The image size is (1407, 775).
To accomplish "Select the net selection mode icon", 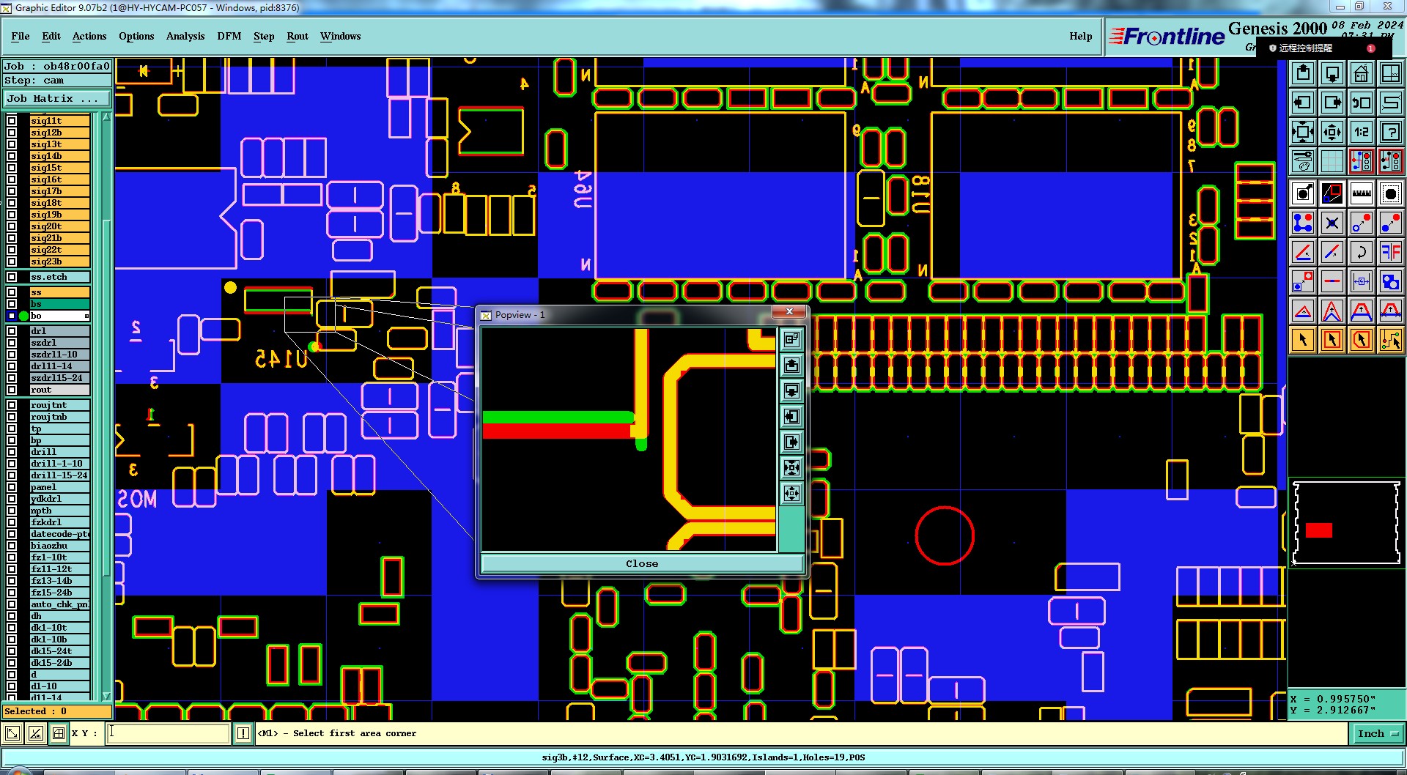I will pyautogui.click(x=1390, y=340).
